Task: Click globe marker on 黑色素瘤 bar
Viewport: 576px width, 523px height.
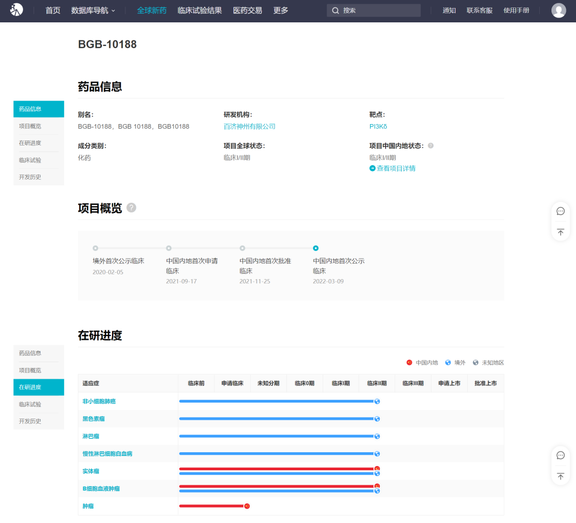Action: [377, 419]
